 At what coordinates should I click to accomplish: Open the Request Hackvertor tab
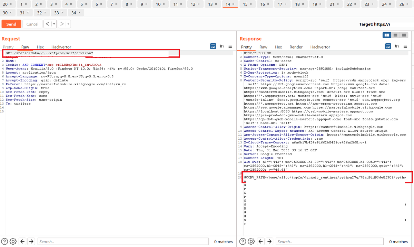[61, 47]
